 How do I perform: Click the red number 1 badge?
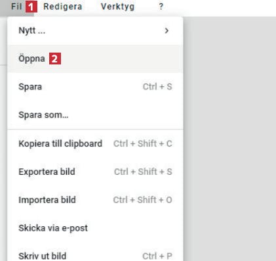coord(31,7)
